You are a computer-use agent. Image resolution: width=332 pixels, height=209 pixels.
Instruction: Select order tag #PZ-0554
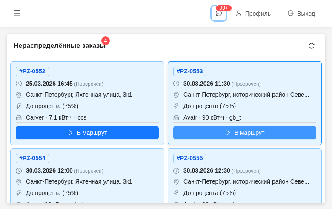coord(32,158)
